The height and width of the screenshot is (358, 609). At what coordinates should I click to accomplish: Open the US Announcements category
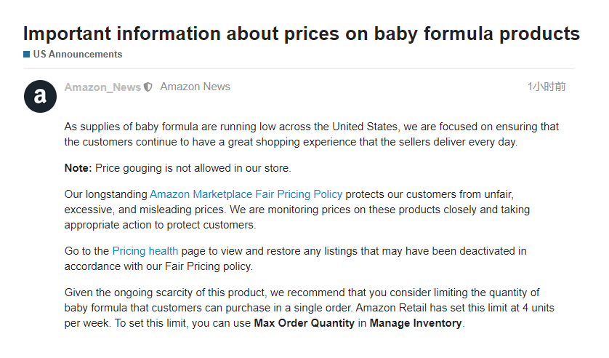click(x=77, y=55)
